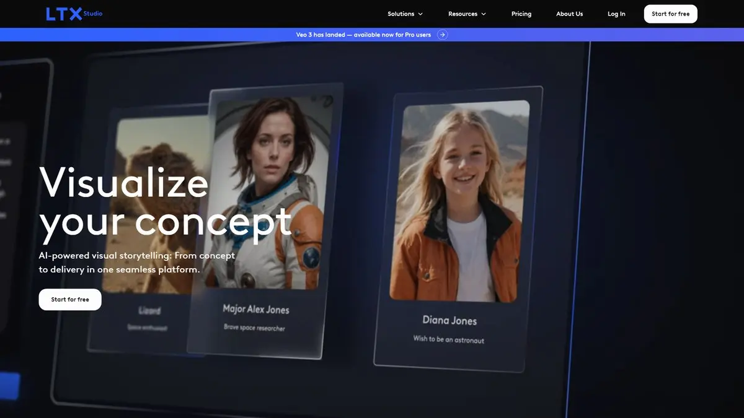This screenshot has height=418, width=744.
Task: Click the LTX Studio logo
Action: pos(74,14)
